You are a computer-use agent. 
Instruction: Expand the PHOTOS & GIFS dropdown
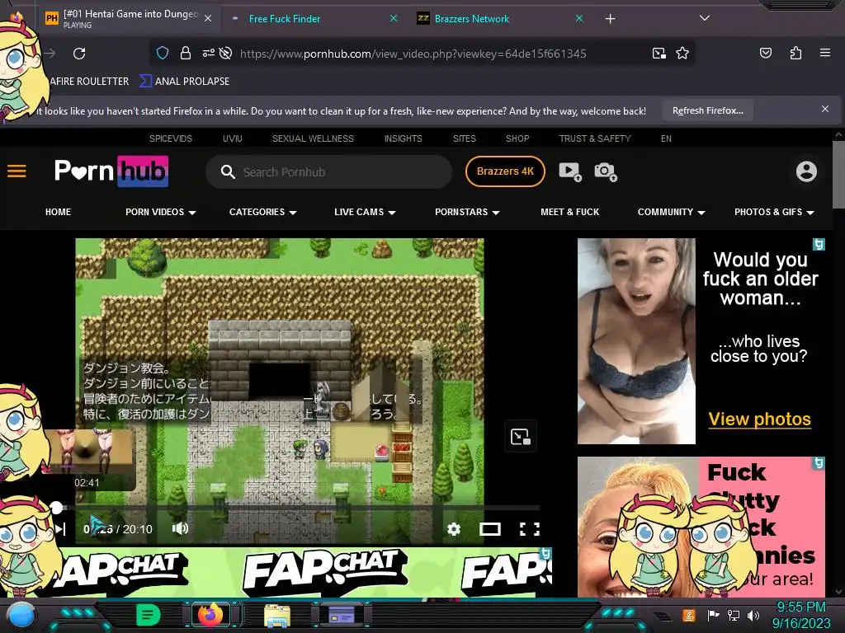tap(774, 212)
